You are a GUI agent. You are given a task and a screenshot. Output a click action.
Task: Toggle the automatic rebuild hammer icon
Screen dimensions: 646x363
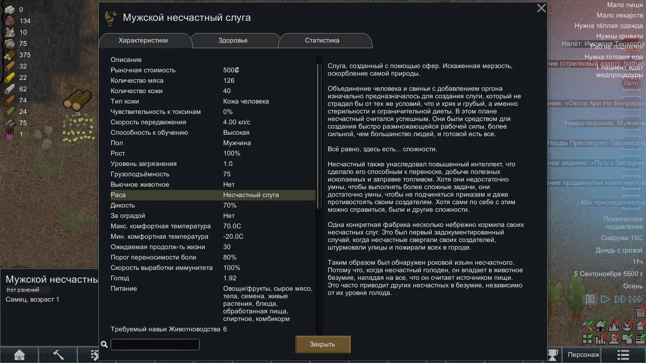[x=587, y=325]
